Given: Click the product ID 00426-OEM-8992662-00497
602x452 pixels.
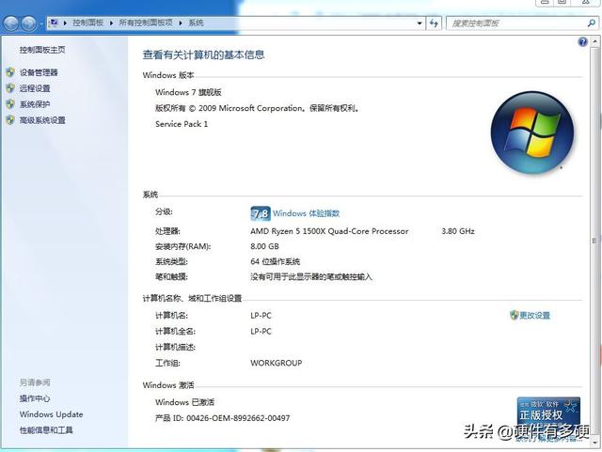Looking at the screenshot, I should pos(238,418).
